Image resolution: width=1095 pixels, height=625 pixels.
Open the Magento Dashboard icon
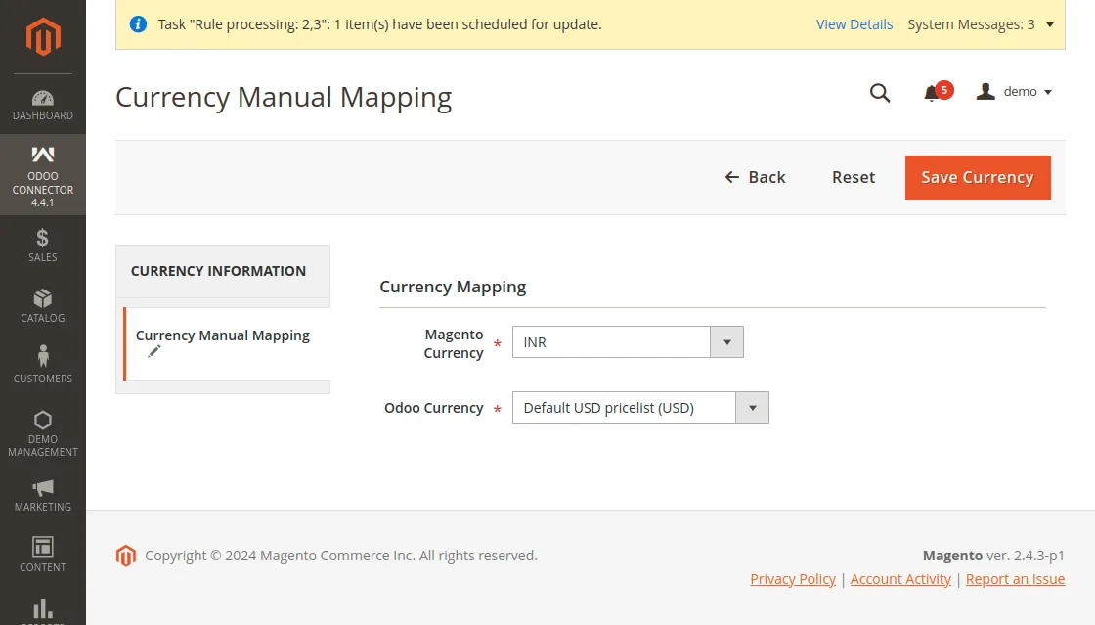pos(42,99)
